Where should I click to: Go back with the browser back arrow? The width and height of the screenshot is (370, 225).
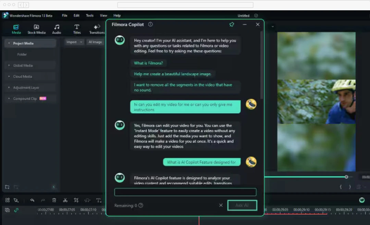tap(21, 5)
